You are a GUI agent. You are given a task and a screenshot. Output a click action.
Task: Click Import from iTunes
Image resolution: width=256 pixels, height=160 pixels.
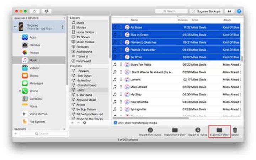150,132
